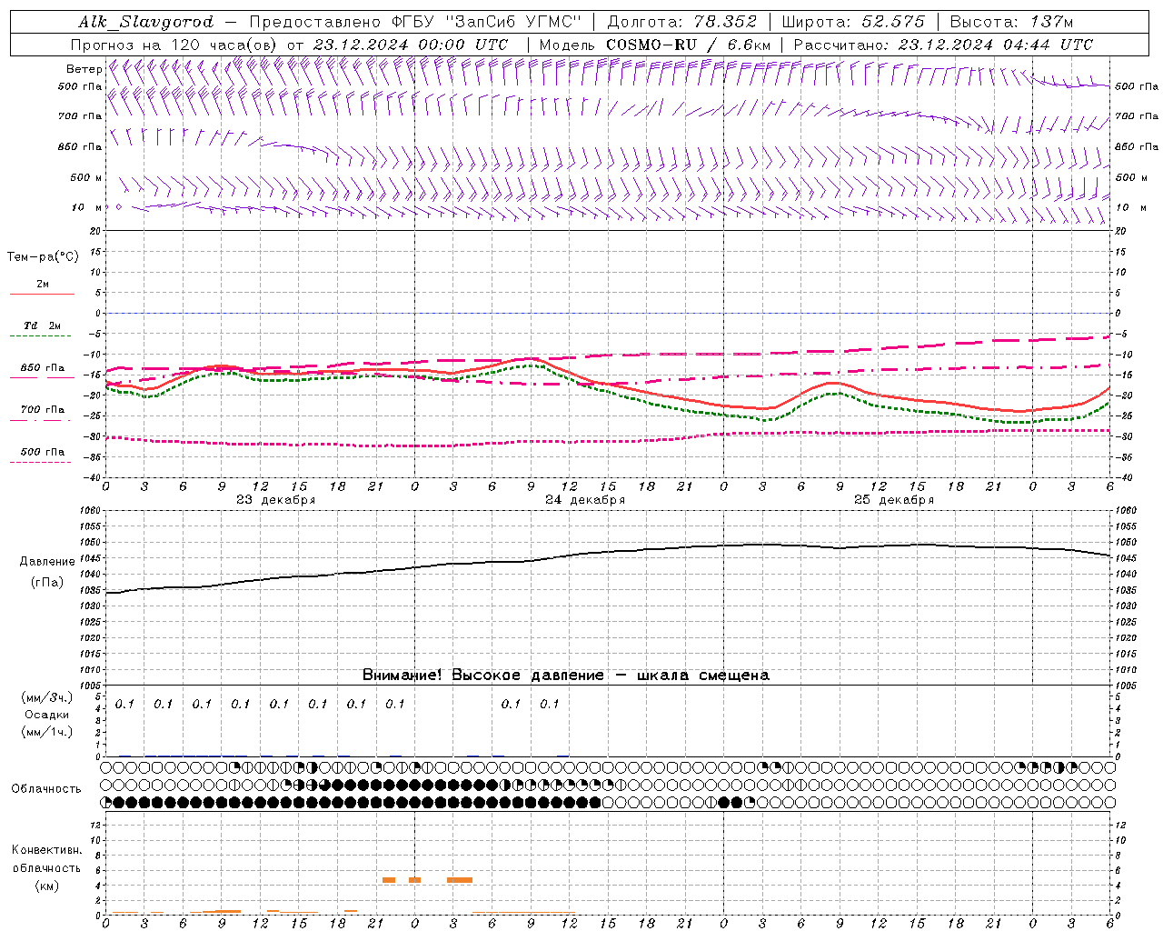Click the 23 декабря date label
This screenshot has width=1163, height=931.
point(275,500)
